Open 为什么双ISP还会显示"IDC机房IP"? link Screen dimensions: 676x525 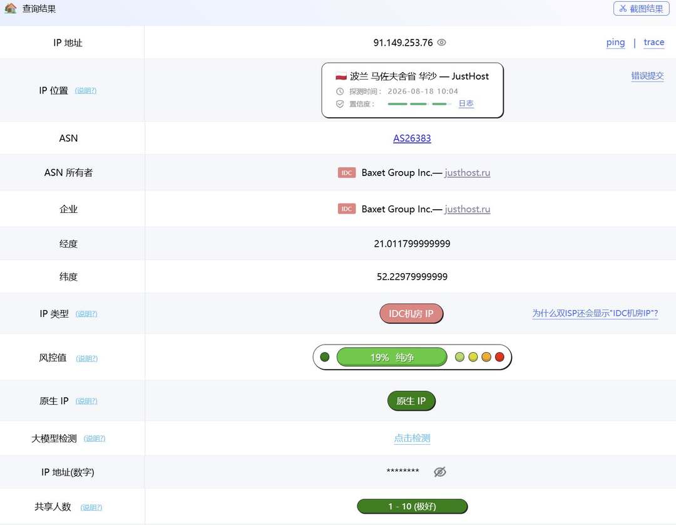(595, 313)
